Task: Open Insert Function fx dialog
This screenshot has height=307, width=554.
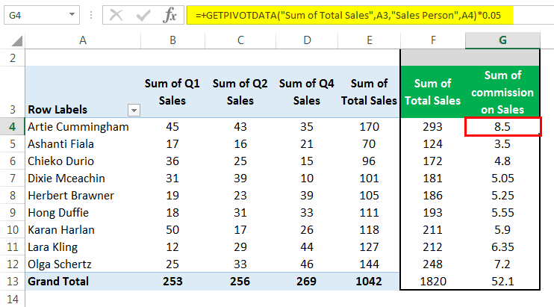Action: 170,15
